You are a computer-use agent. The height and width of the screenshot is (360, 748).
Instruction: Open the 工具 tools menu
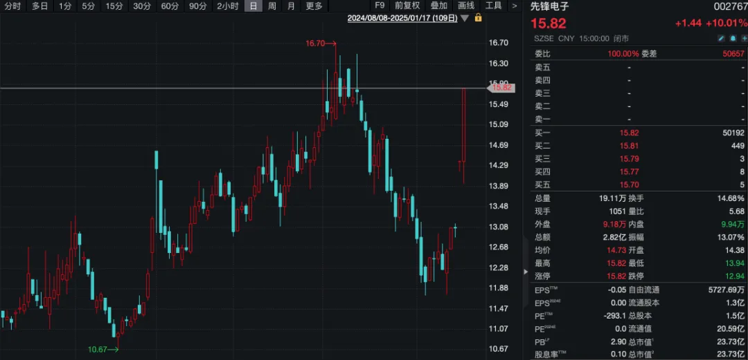click(x=493, y=6)
